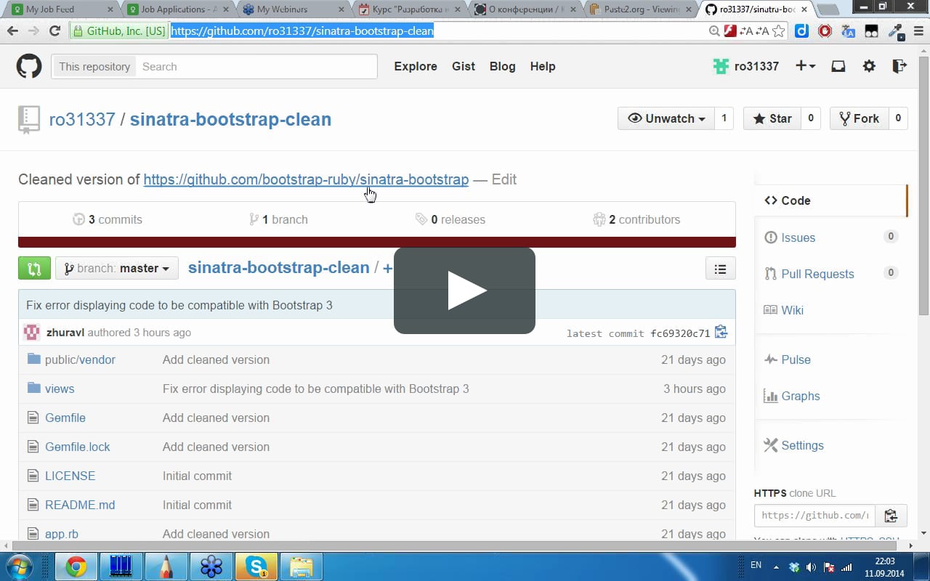930x581 pixels.
Task: Edit the repository description
Action: pyautogui.click(x=504, y=179)
